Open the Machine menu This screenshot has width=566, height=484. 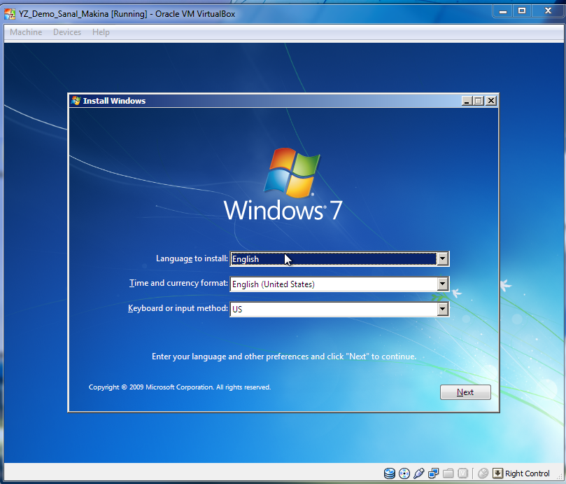tap(25, 32)
